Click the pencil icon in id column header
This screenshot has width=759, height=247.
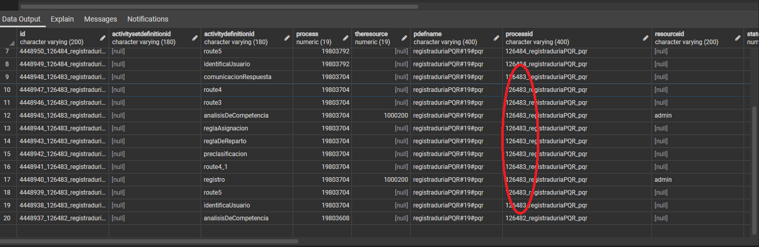[103, 38]
